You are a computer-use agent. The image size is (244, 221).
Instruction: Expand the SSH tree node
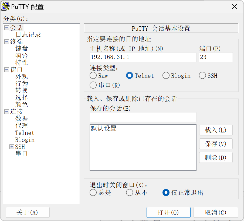[x=12, y=147]
